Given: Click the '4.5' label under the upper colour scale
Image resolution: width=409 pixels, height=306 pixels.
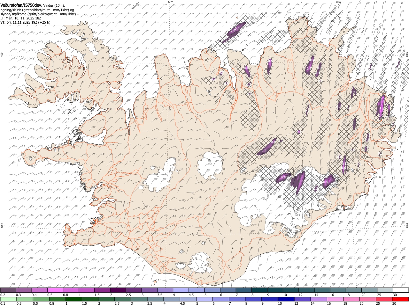Looking at the screenshot, I should (x=191, y=295).
